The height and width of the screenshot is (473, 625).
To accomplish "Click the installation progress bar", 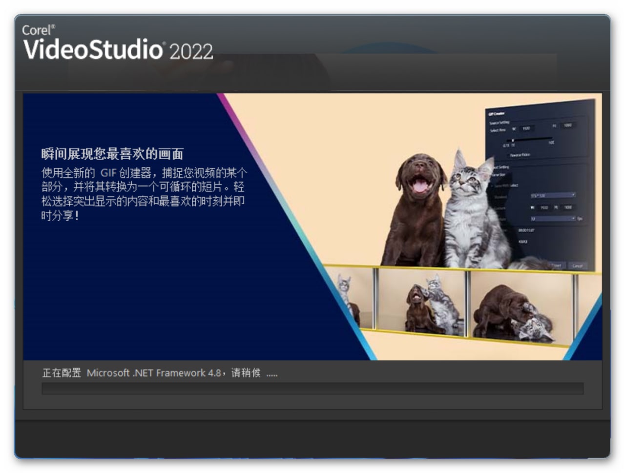I will click(312, 389).
